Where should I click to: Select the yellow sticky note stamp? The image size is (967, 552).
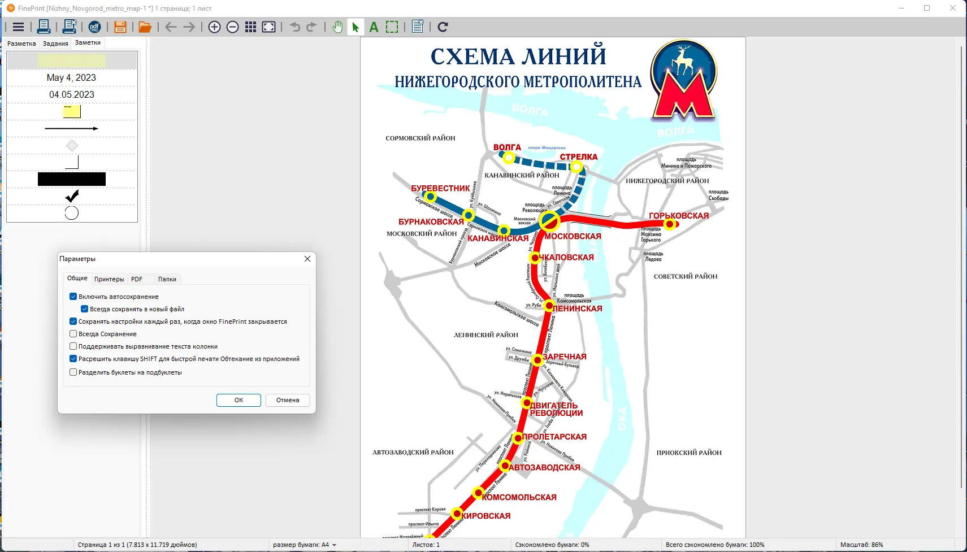point(71,111)
